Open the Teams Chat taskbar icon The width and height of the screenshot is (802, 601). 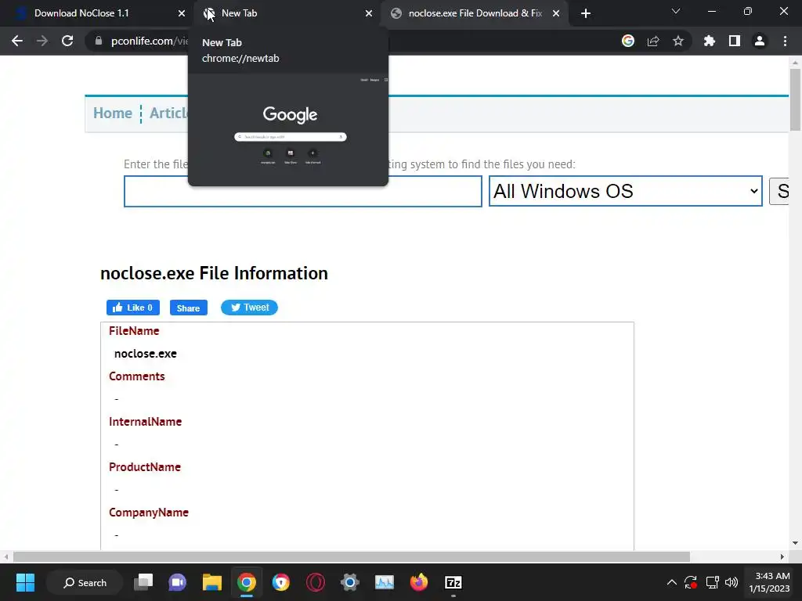(178, 582)
